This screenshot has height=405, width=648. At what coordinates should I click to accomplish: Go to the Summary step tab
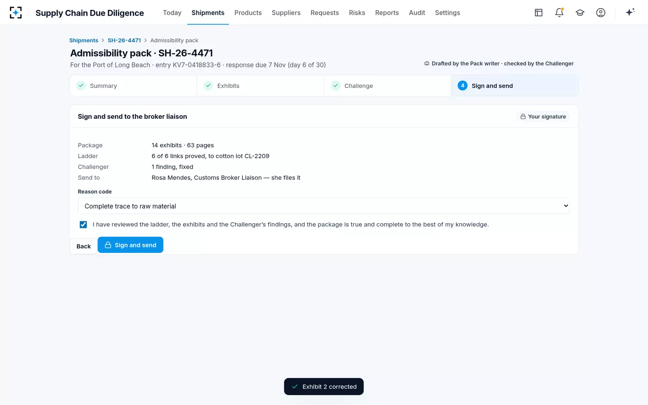[133, 85]
